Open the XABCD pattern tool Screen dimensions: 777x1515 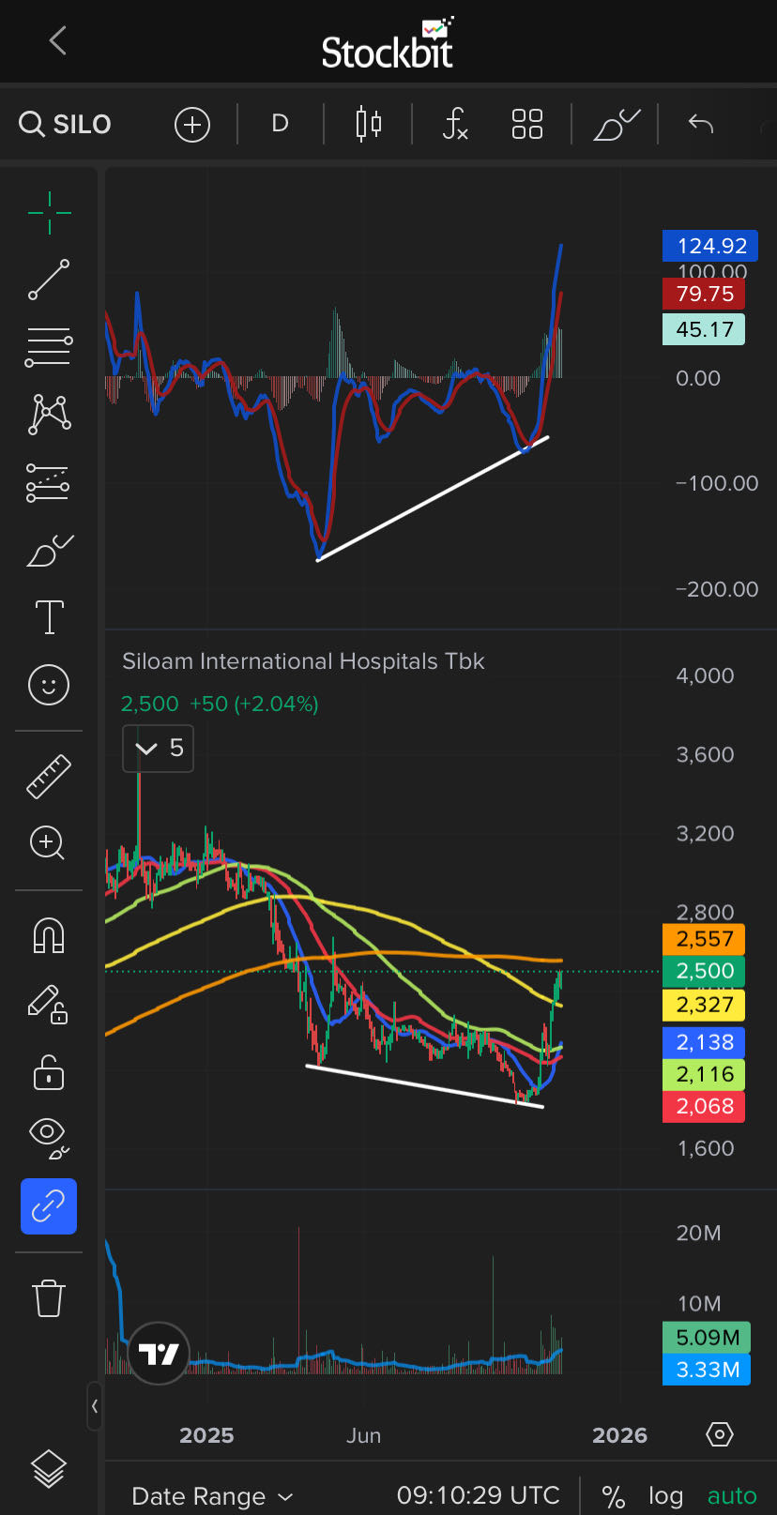(x=49, y=414)
